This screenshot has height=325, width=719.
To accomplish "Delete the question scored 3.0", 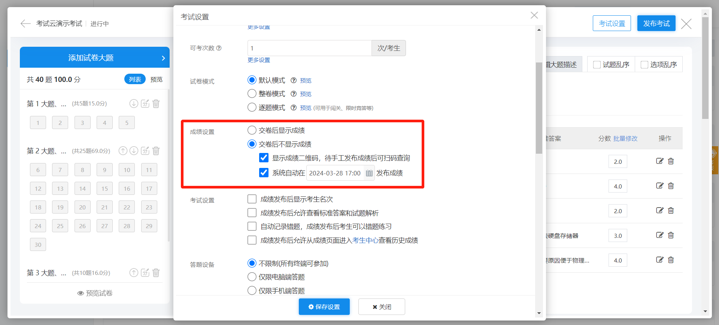I will coord(671,235).
